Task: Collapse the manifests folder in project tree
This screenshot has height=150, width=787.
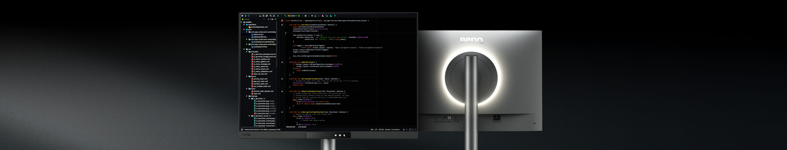Action: [244, 24]
